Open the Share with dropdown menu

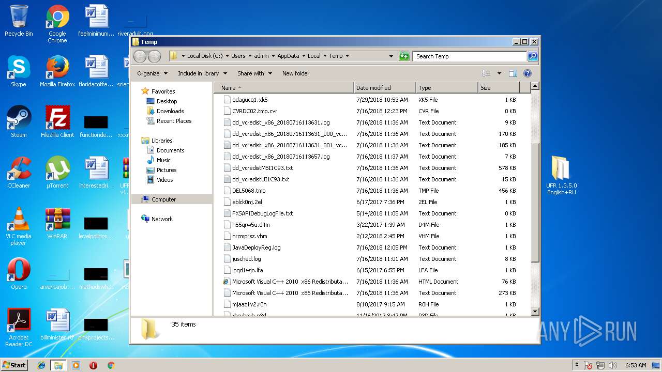tap(254, 73)
